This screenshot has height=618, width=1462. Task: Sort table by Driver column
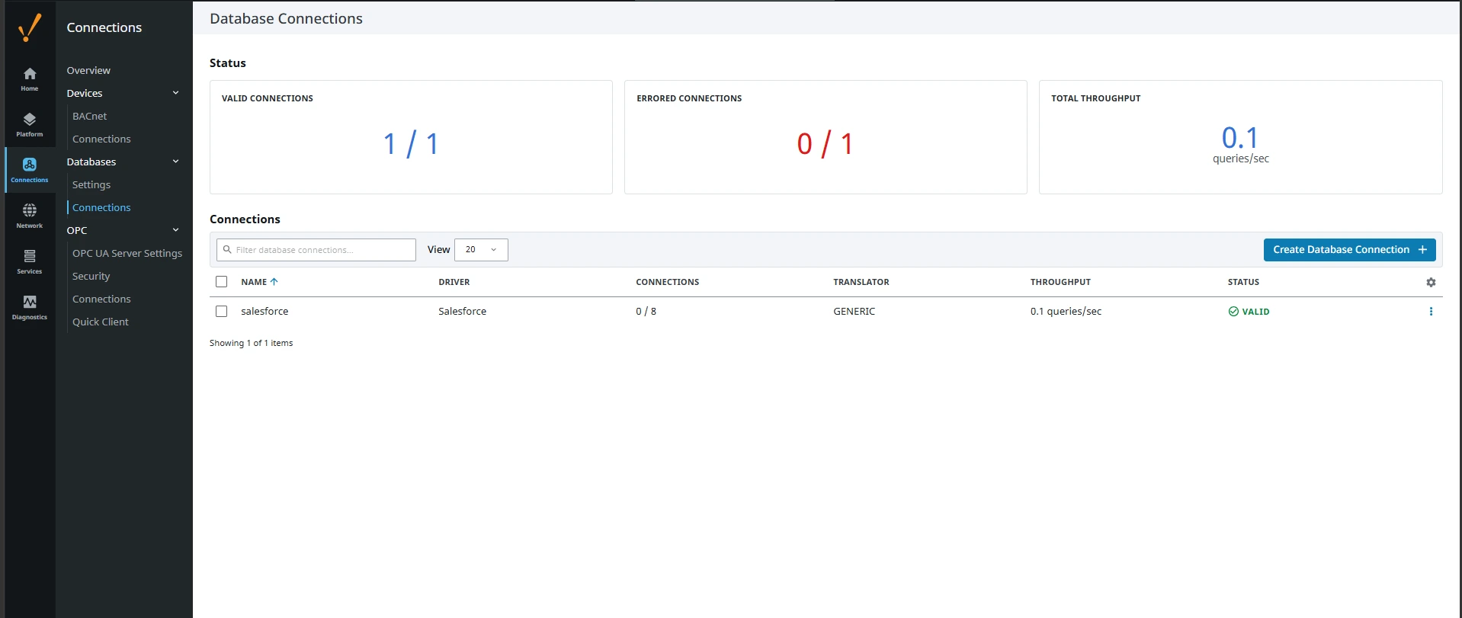454,282
